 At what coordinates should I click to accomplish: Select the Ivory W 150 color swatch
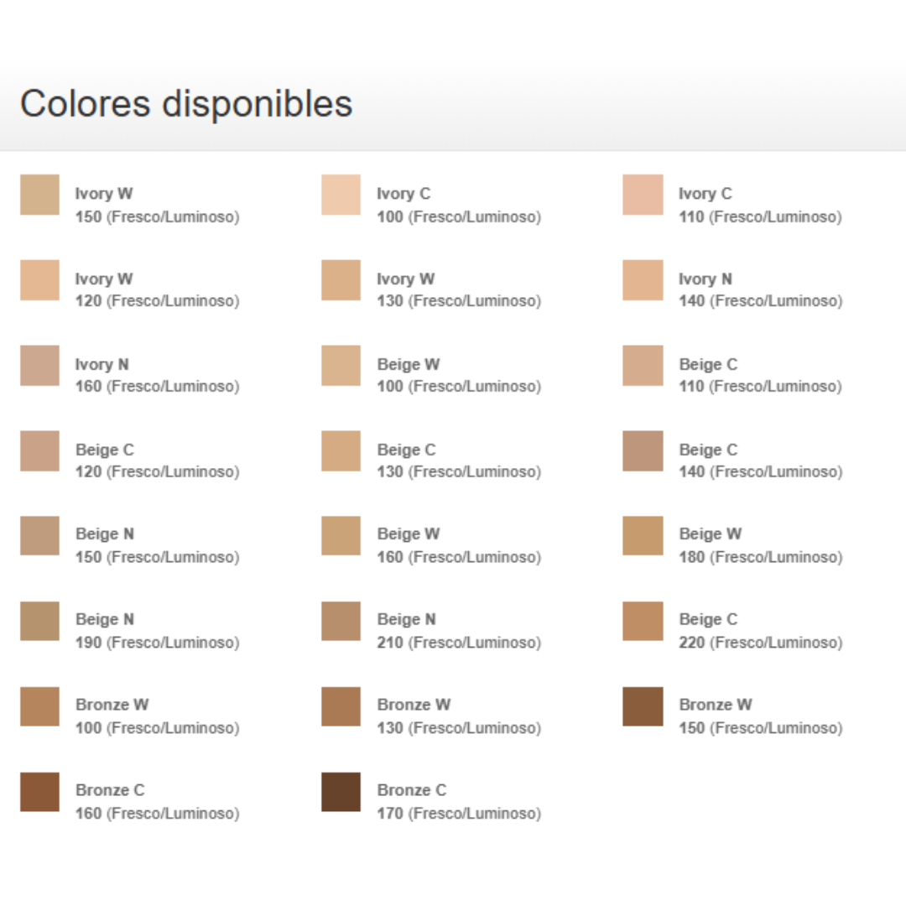pyautogui.click(x=39, y=195)
